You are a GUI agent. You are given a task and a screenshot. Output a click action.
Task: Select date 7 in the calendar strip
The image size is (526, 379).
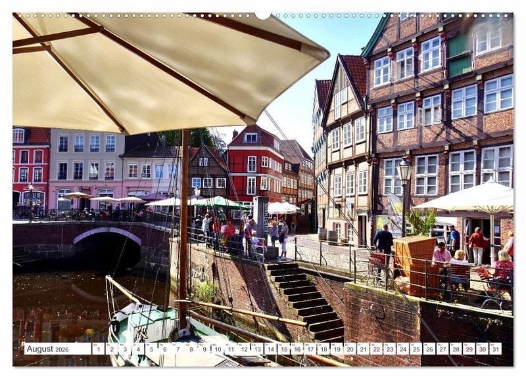178,349
